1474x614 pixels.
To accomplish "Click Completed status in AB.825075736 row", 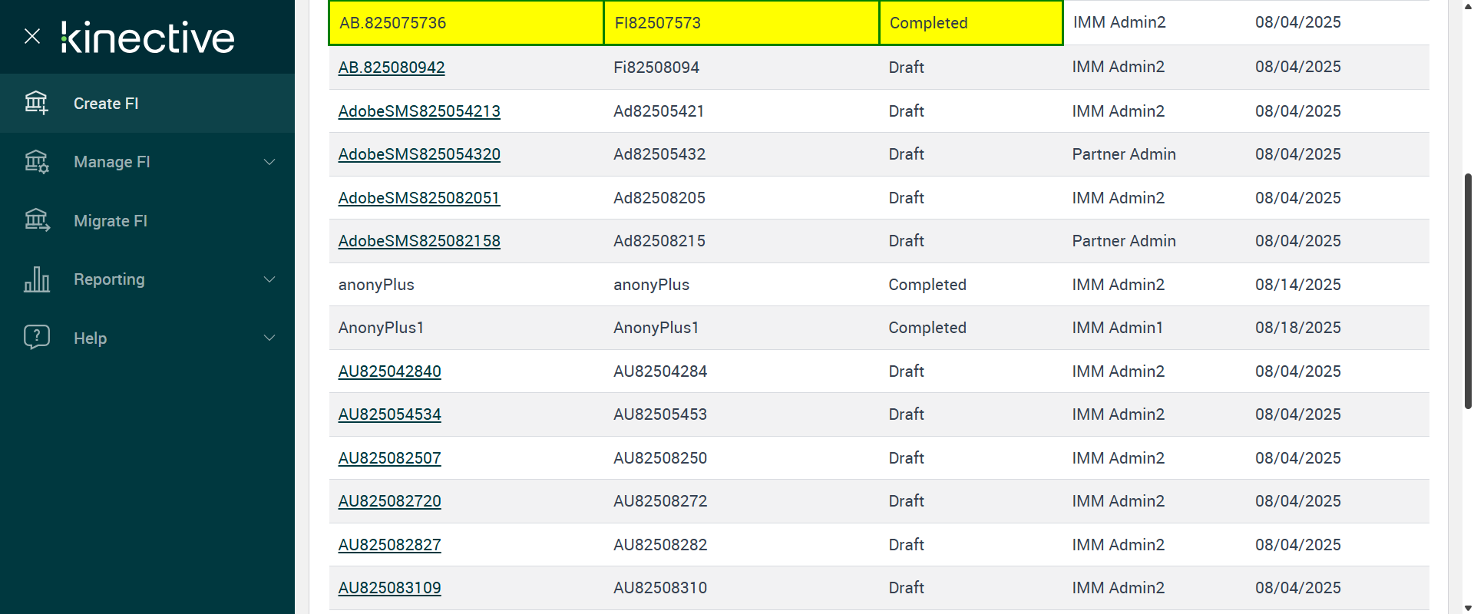I will coord(971,23).
